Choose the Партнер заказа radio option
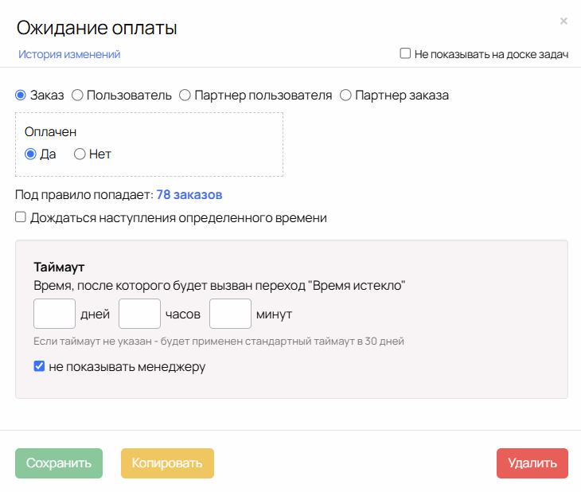 [345, 96]
